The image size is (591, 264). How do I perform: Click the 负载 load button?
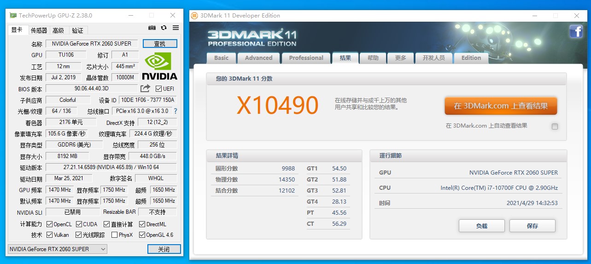[x=481, y=226]
